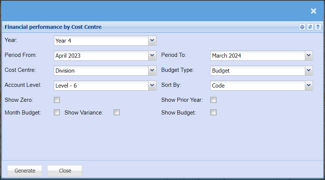Toggle the Show Variance checkbox

coord(117,112)
